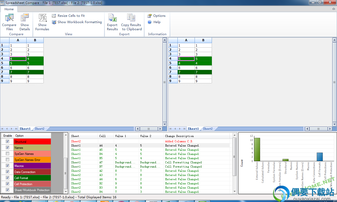The height and width of the screenshot is (202, 337).
Task: Toggle the Show Formulas button
Action: (42, 22)
